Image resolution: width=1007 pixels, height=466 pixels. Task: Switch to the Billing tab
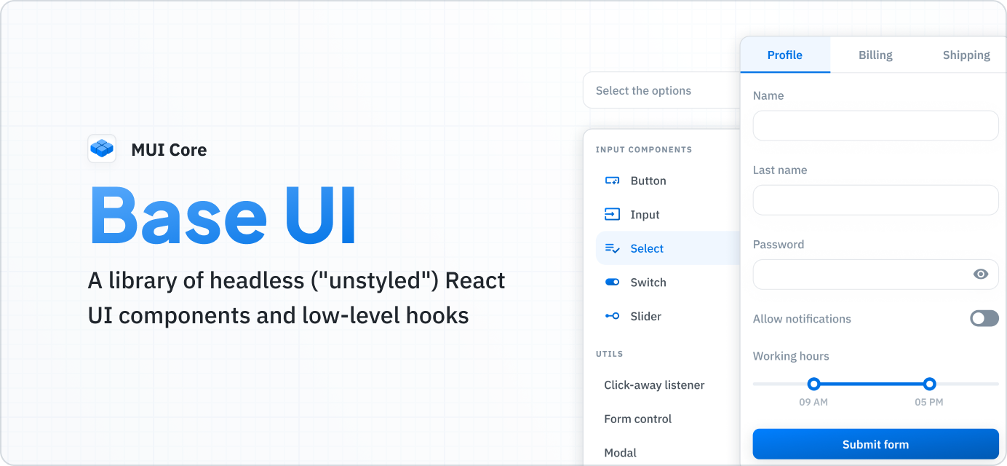pos(875,55)
